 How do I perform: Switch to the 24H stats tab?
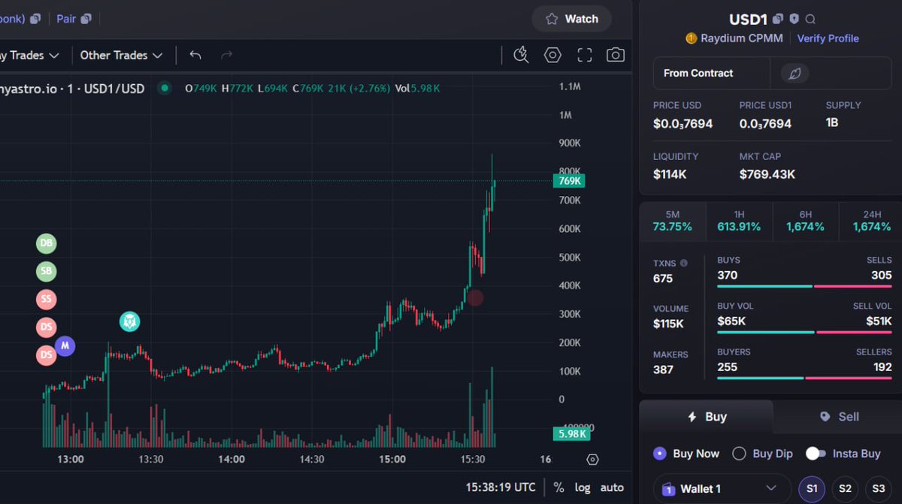coord(871,221)
